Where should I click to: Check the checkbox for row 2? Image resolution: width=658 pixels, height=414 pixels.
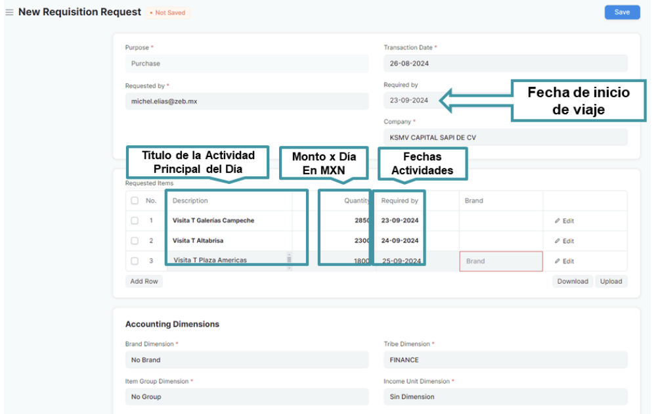tap(135, 241)
